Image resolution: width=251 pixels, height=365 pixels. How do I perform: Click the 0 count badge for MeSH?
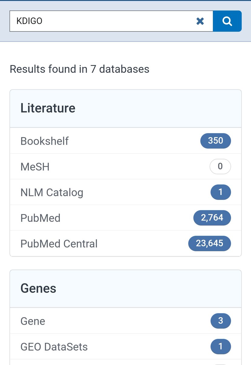[220, 166]
